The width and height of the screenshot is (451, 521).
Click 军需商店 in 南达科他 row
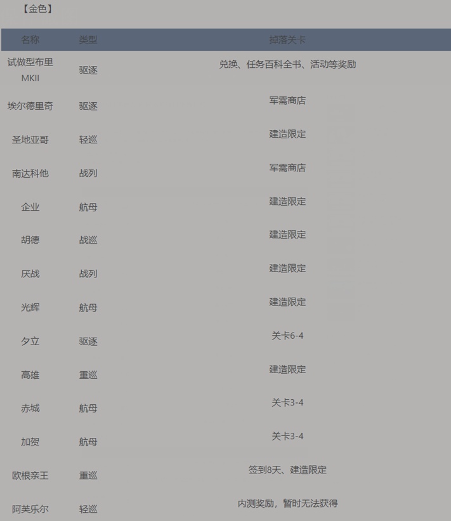pos(287,168)
